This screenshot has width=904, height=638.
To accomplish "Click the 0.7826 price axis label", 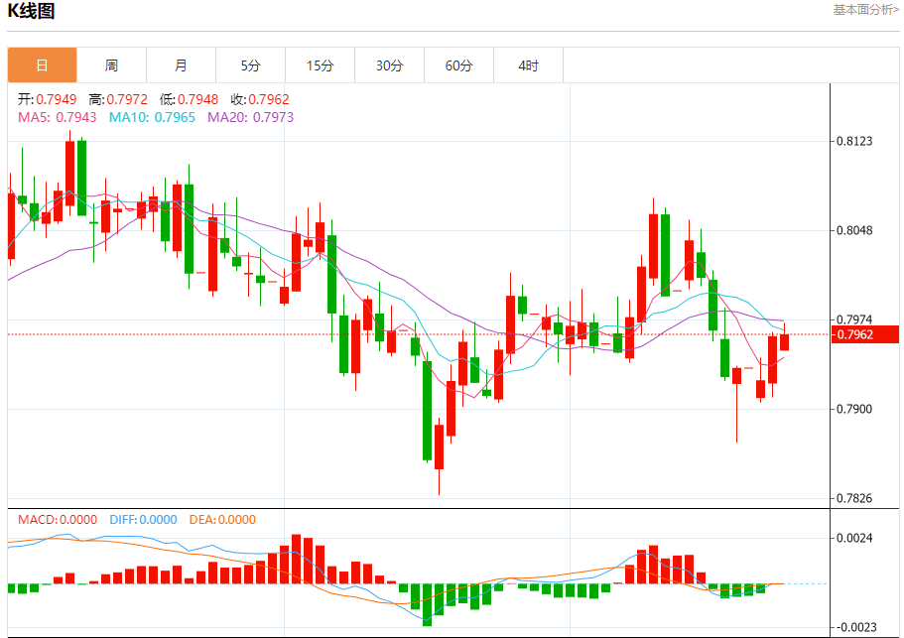I will coord(854,498).
